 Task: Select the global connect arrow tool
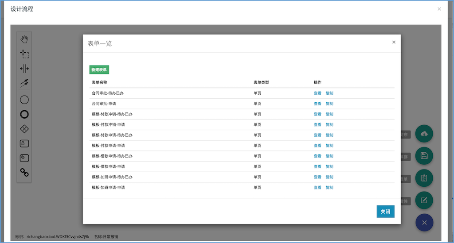click(x=24, y=83)
